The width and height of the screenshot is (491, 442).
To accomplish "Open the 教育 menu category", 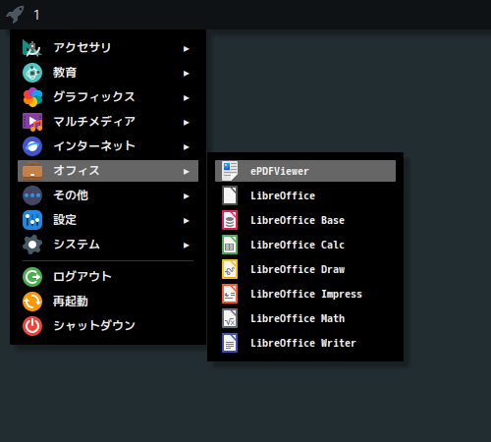I will click(x=108, y=73).
